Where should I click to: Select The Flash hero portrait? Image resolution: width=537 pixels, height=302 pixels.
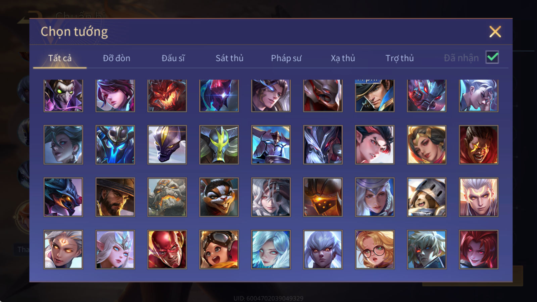[167, 249]
